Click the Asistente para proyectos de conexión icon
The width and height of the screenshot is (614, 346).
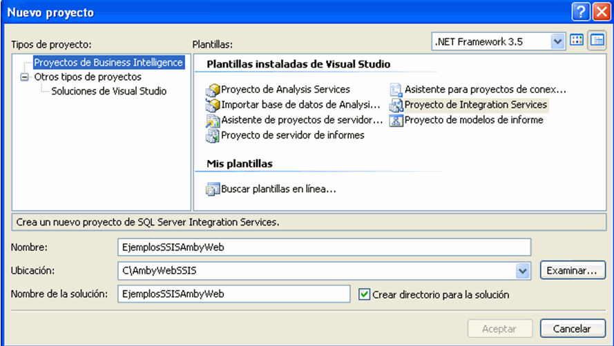[396, 90]
